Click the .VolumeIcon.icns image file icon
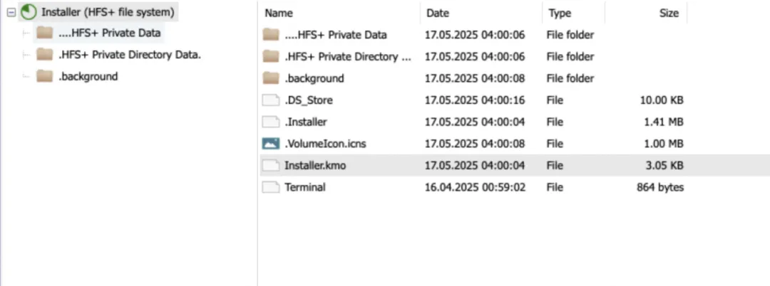The image size is (770, 286). point(270,144)
